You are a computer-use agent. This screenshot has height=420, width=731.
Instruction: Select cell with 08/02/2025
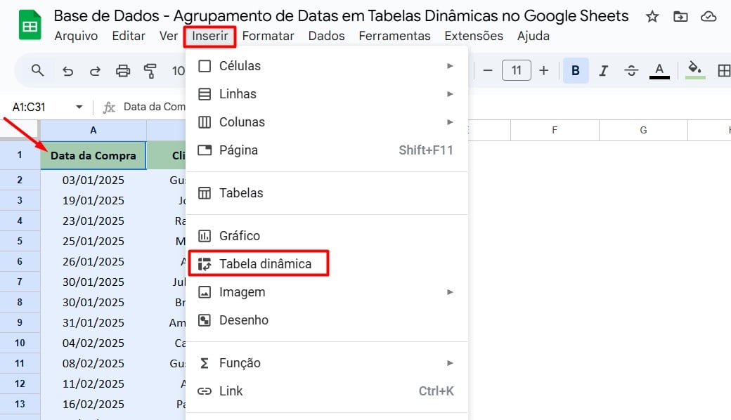click(93, 363)
